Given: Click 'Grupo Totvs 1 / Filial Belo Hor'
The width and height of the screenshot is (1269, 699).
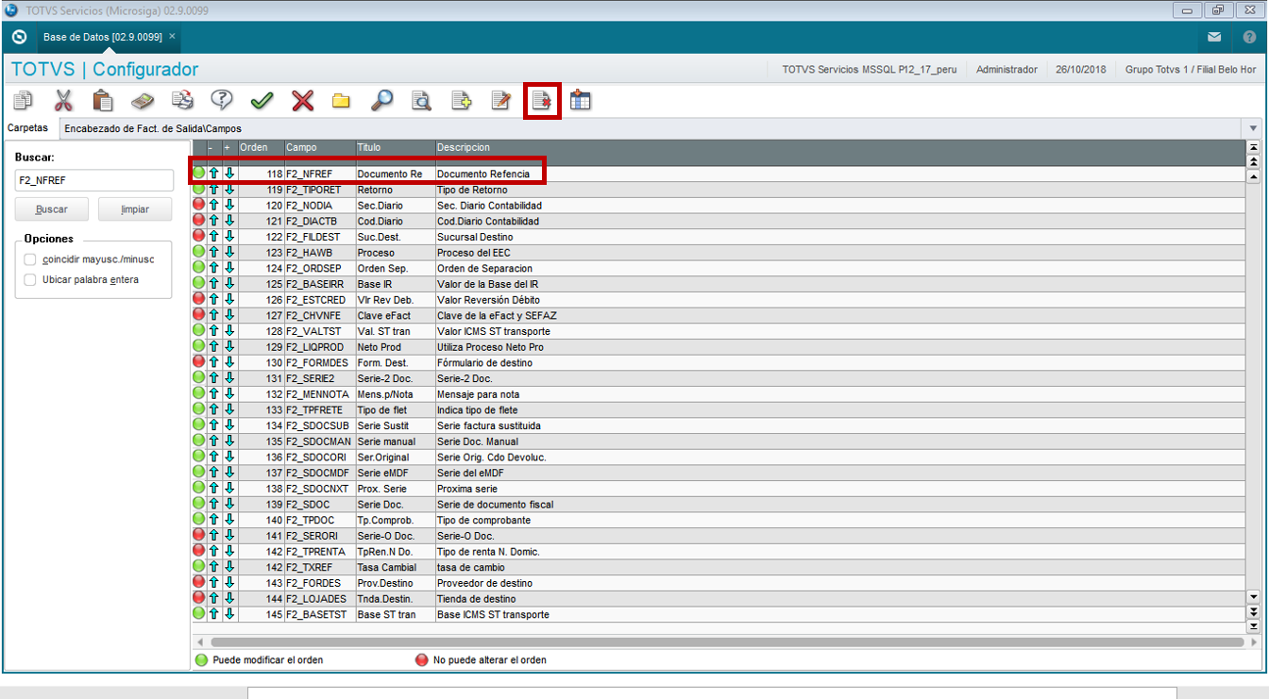Looking at the screenshot, I should (x=1191, y=70).
